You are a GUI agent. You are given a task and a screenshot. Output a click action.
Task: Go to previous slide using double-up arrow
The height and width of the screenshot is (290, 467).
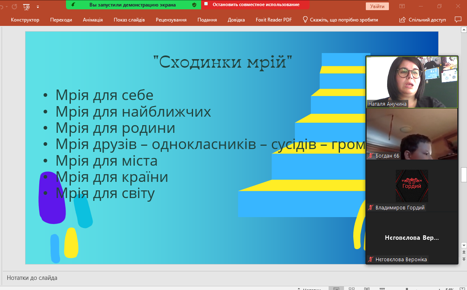[x=464, y=252]
